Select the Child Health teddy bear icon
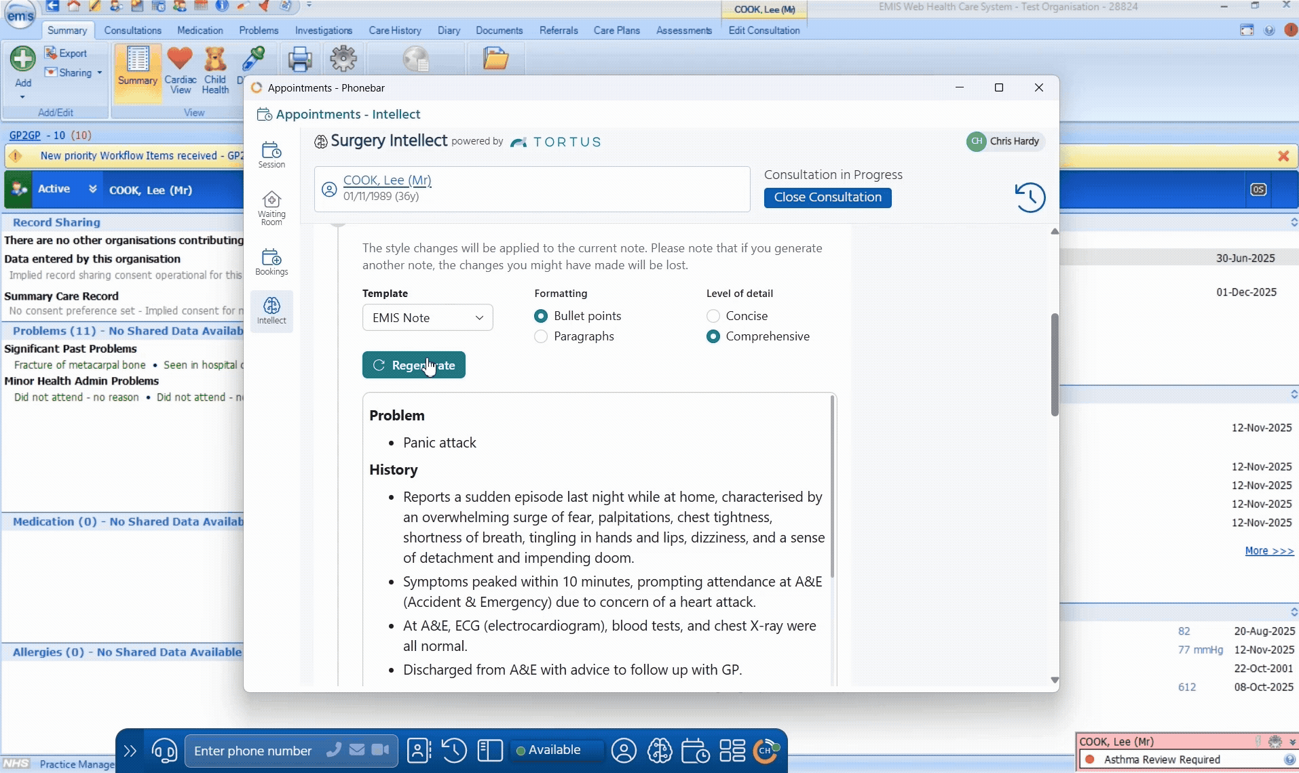1299x773 pixels. pyautogui.click(x=215, y=68)
